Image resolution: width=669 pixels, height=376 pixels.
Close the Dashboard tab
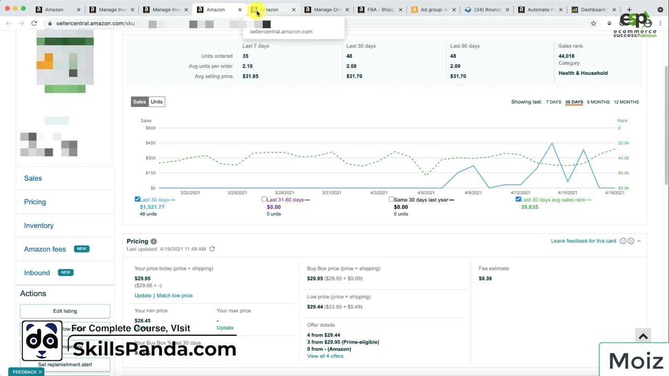point(614,9)
